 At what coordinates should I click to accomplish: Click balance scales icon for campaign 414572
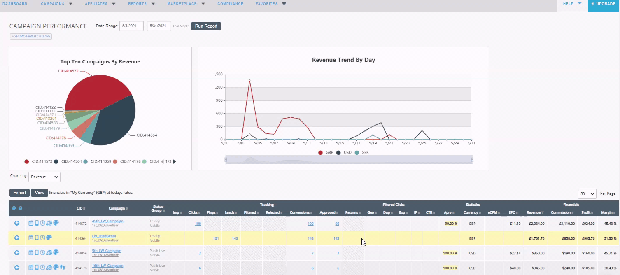[49, 223]
